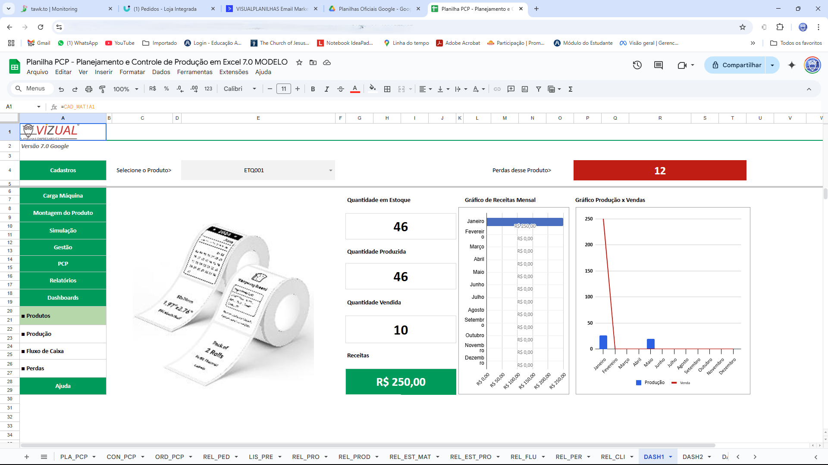Open the ETQ001 product selector dropdown

pyautogui.click(x=330, y=170)
